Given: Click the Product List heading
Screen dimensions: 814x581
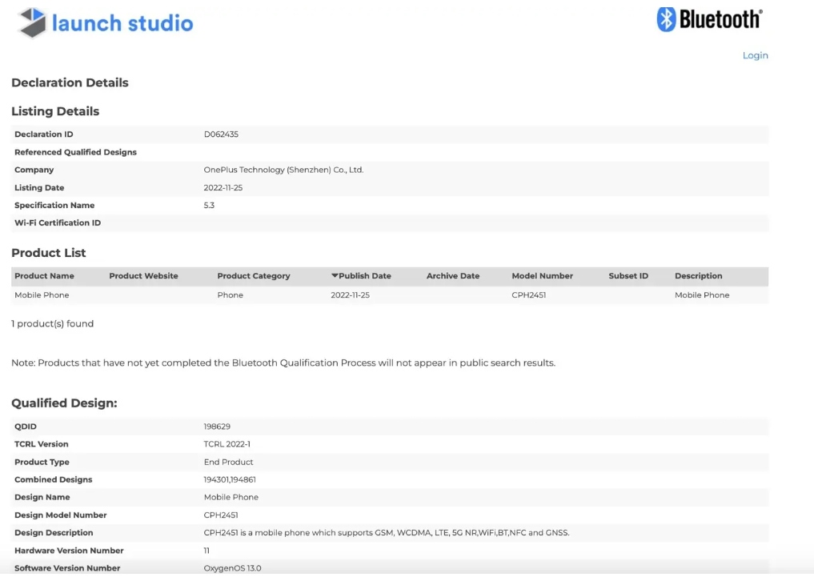Looking at the screenshot, I should (48, 253).
